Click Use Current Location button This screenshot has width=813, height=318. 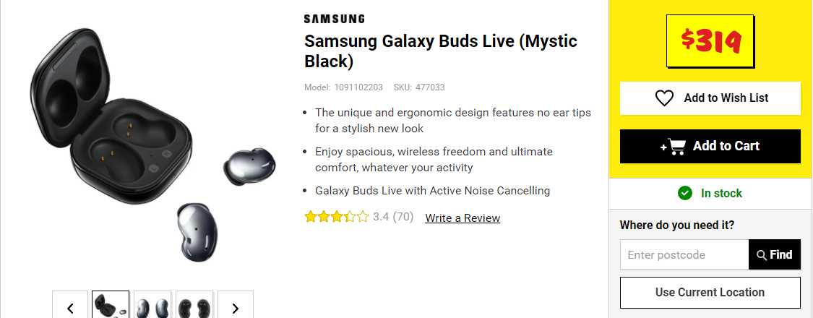click(x=710, y=292)
